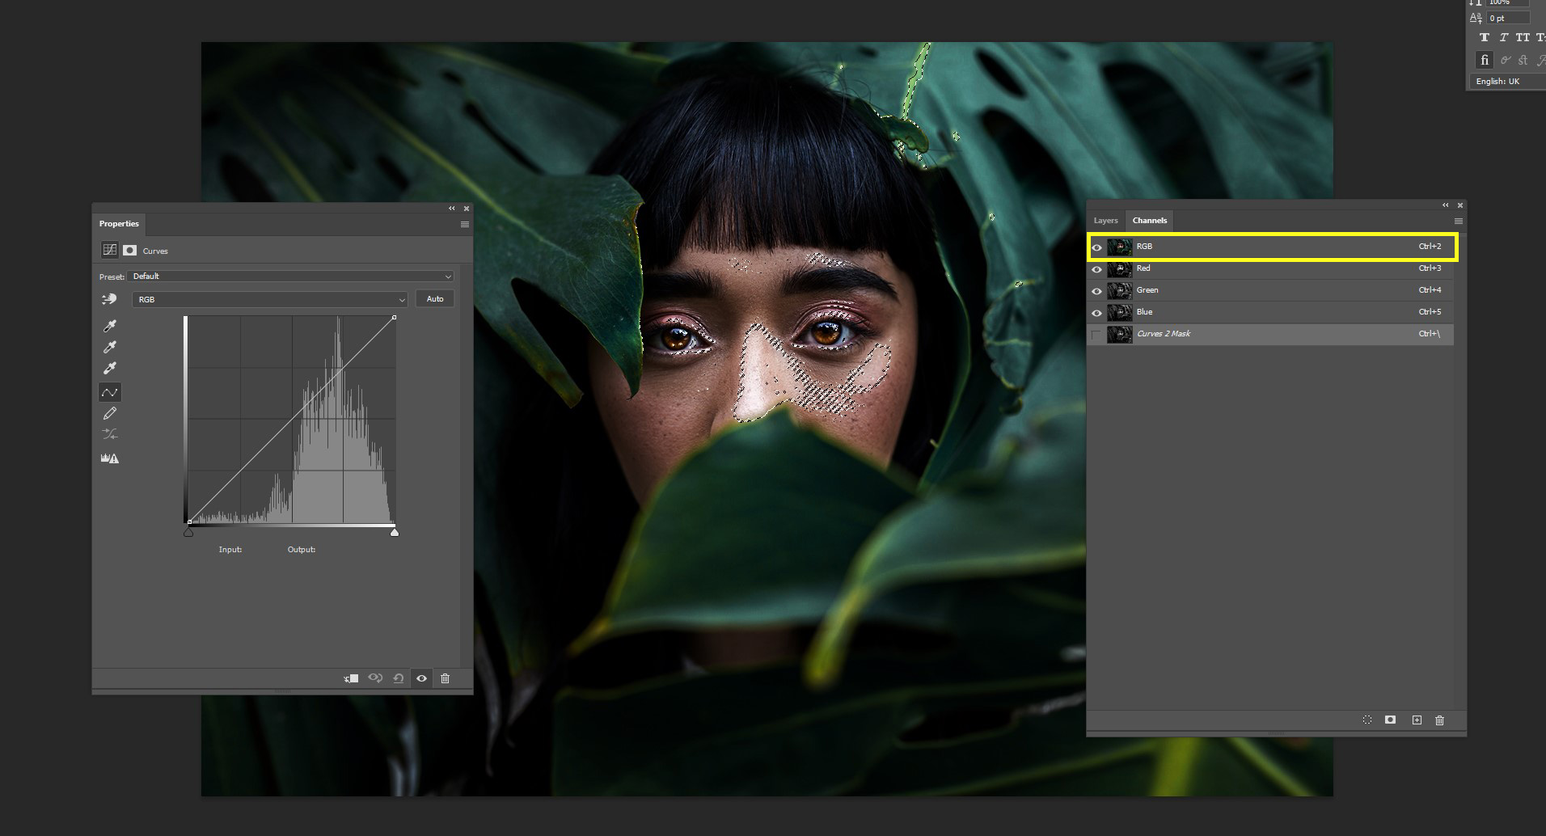Screen dimensions: 1546x836
Task: Select the Properties tab
Action: (x=119, y=224)
